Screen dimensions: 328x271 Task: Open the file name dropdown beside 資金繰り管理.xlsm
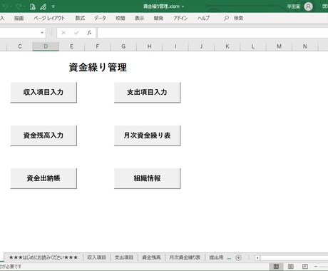pyautogui.click(x=183, y=6)
